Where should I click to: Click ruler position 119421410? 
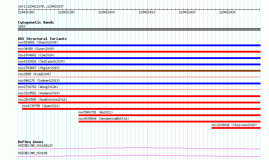(147, 12)
